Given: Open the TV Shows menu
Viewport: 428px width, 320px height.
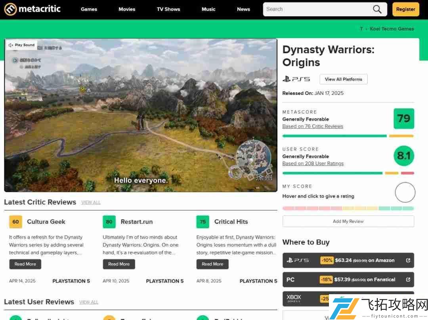Looking at the screenshot, I should 168,9.
